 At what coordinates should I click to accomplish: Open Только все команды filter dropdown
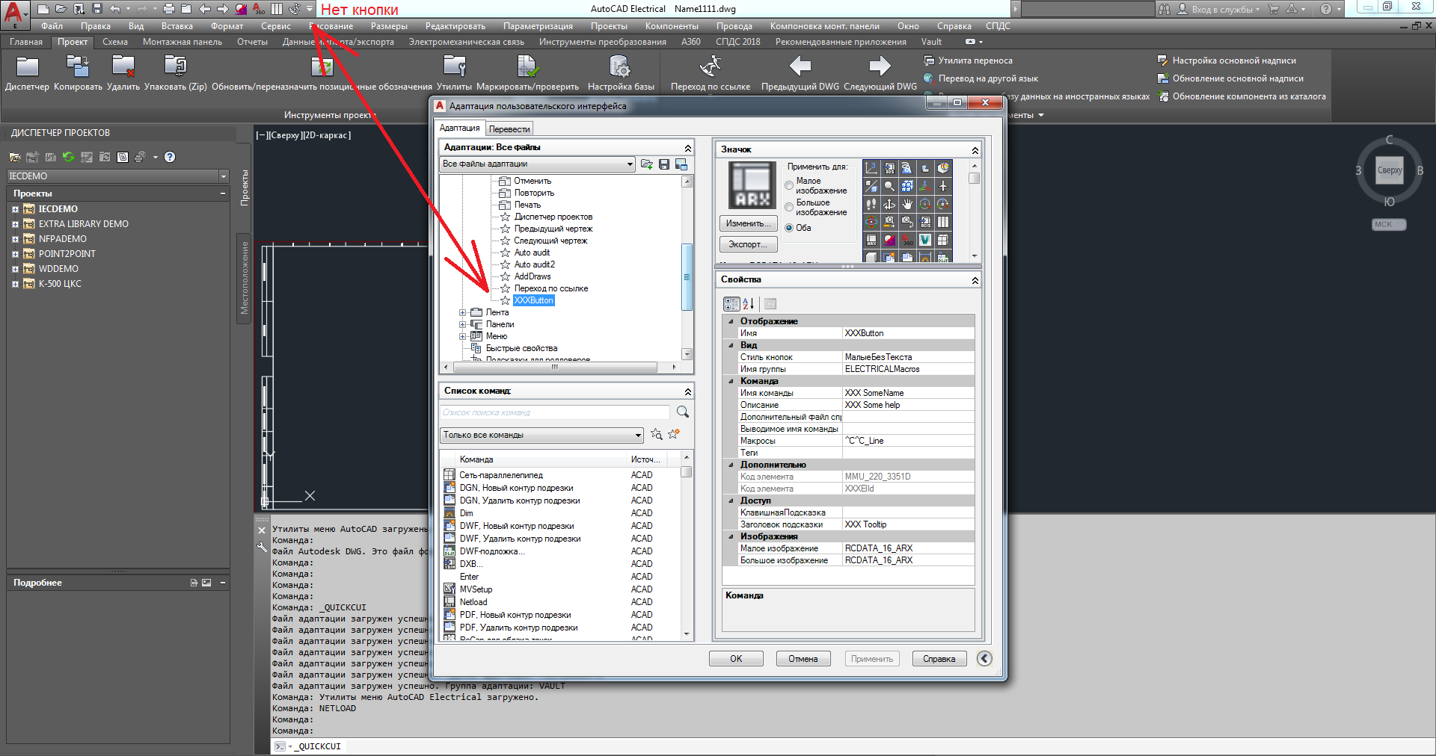[x=541, y=435]
